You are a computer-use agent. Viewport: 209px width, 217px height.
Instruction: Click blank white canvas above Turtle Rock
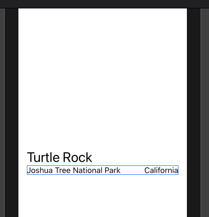pyautogui.click(x=103, y=79)
